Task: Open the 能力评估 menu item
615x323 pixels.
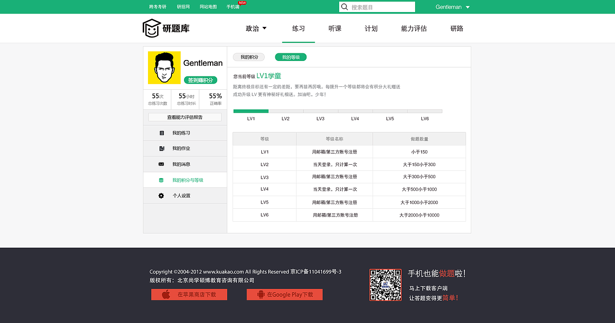Action: (x=413, y=28)
